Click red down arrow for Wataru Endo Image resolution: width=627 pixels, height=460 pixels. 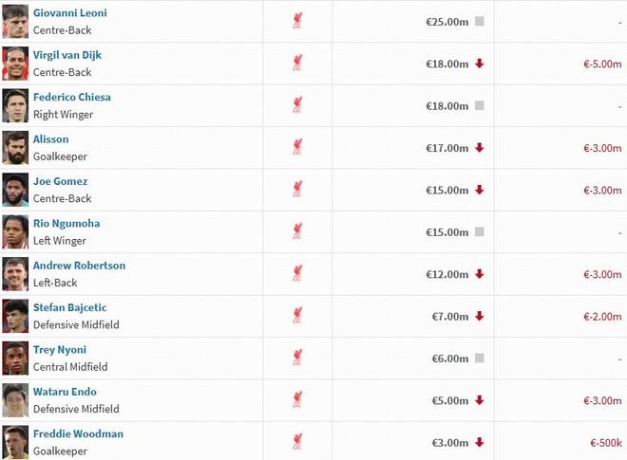point(480,400)
